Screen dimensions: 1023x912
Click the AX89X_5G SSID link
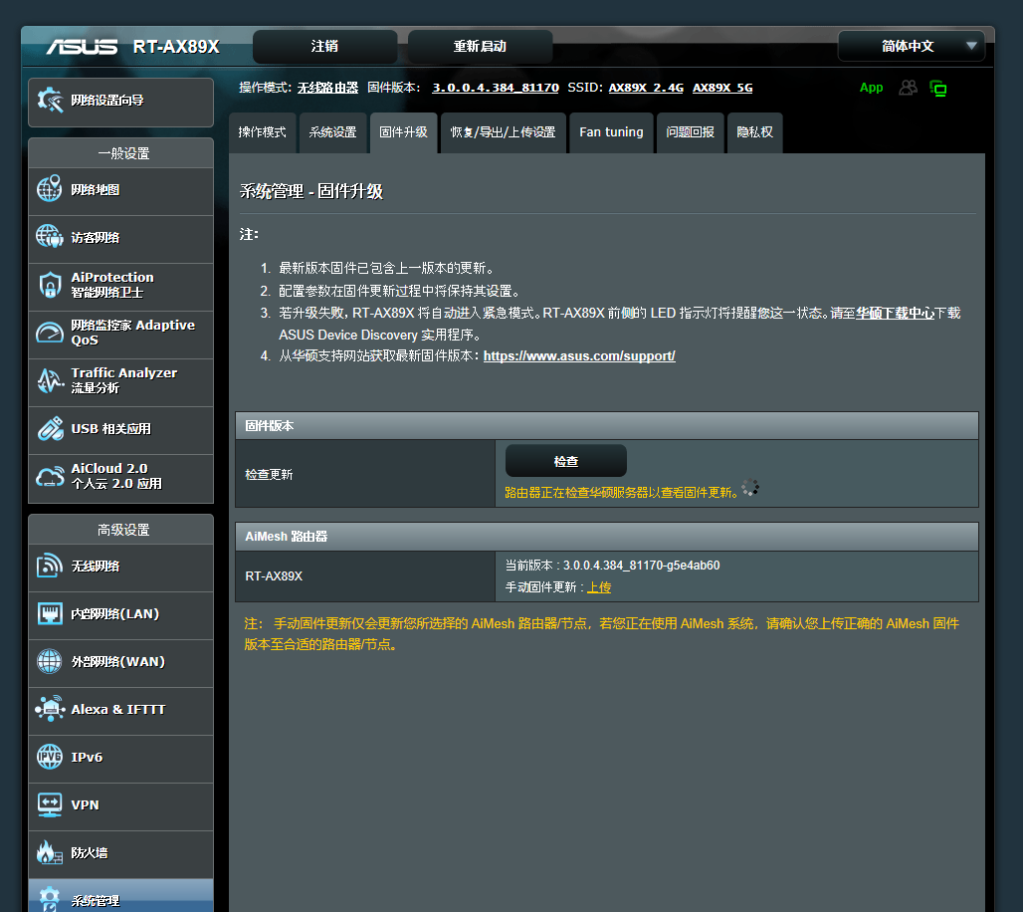coord(722,88)
